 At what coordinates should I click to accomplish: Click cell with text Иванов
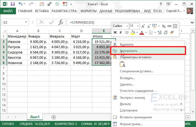click(17, 42)
